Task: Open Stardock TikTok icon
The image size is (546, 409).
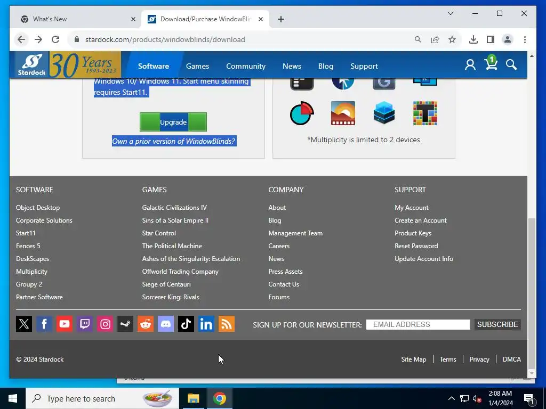Action: click(186, 324)
